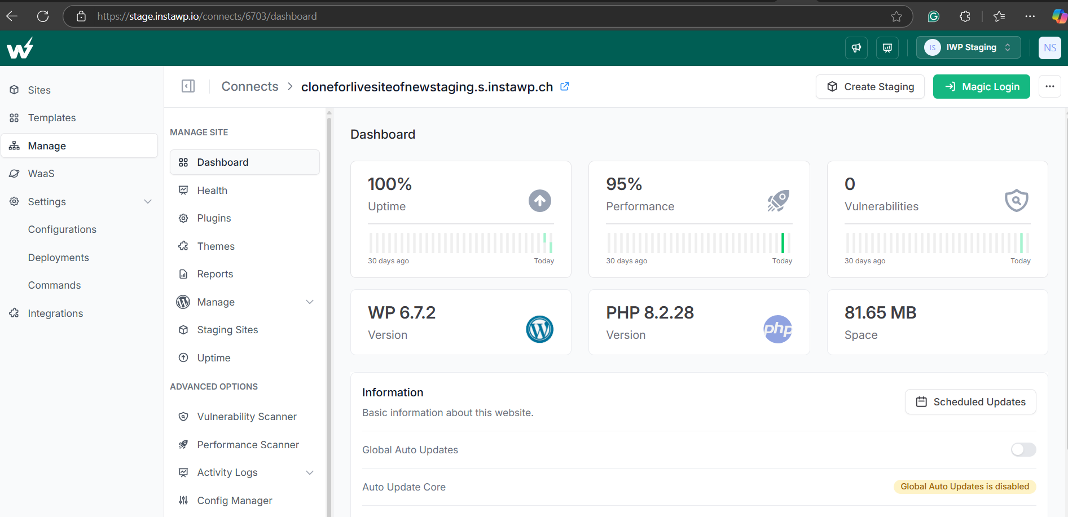Open IWP Staging team switcher dropdown
Screen dimensions: 1068x517
point(968,48)
